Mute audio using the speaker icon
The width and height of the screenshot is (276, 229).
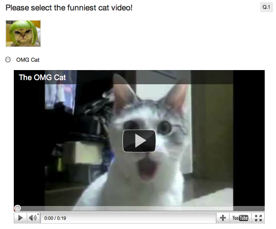point(32,218)
